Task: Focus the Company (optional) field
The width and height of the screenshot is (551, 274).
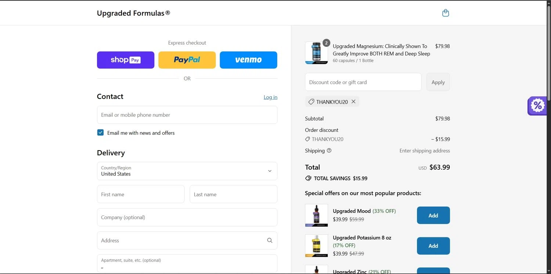Action: point(187,217)
